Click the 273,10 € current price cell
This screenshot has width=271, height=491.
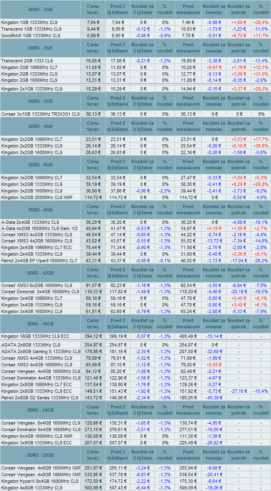coord(93,429)
